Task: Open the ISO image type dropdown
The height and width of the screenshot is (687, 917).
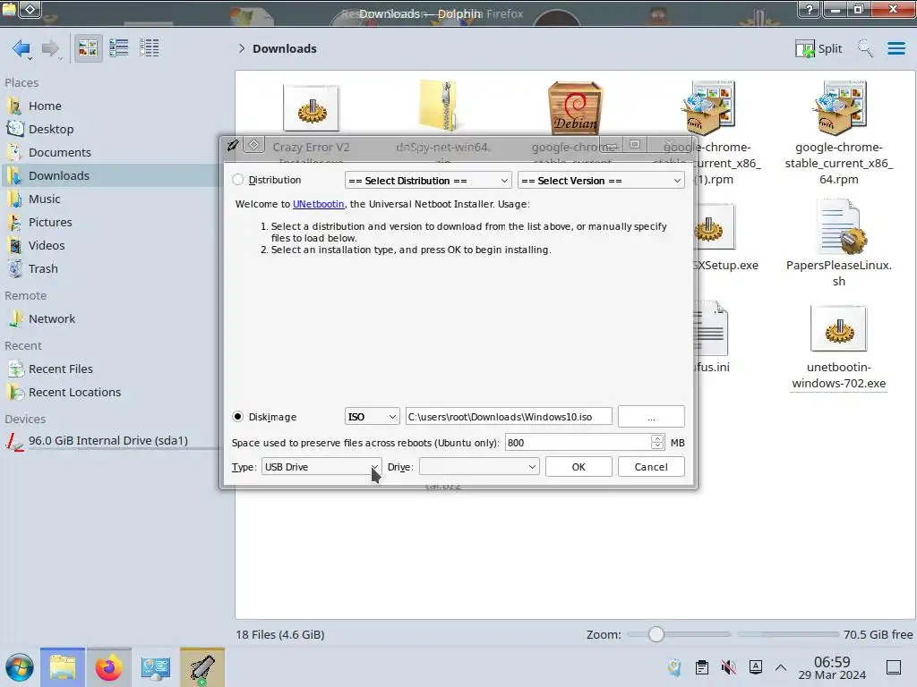Action: pyautogui.click(x=372, y=417)
